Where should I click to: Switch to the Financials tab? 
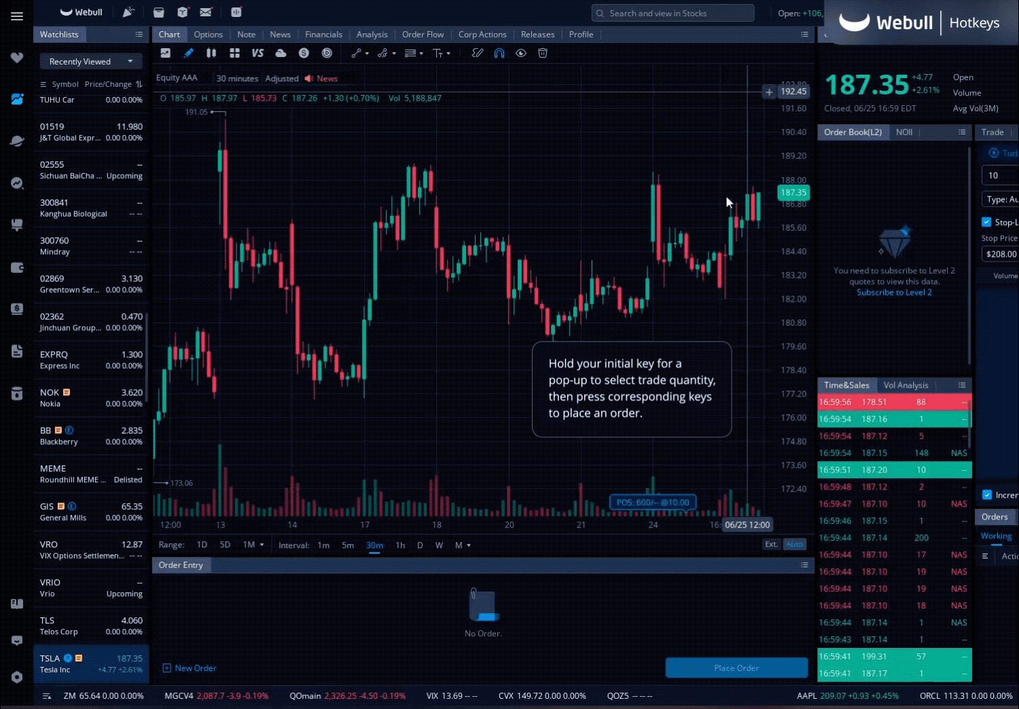click(323, 34)
